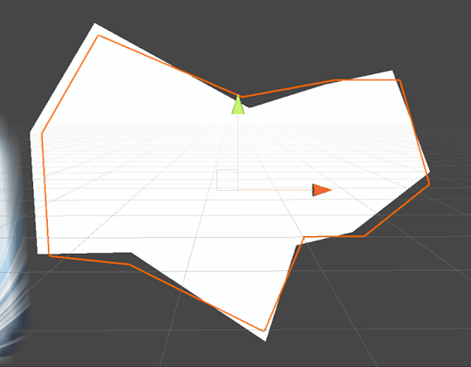The height and width of the screenshot is (367, 471).
Task: Click the XY plane handle square of the gizmo
Action: [227, 180]
